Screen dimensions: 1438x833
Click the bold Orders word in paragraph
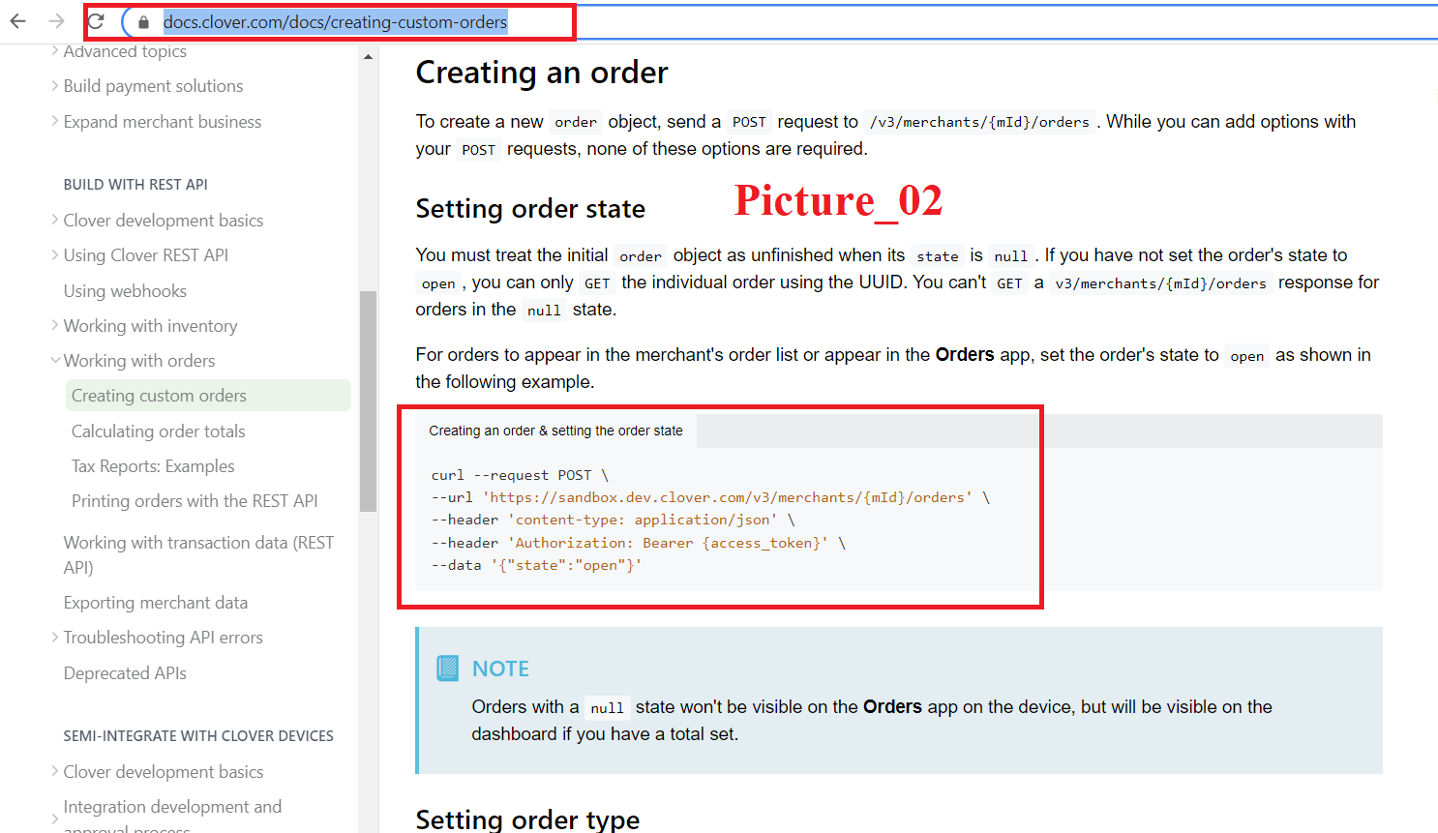(965, 355)
